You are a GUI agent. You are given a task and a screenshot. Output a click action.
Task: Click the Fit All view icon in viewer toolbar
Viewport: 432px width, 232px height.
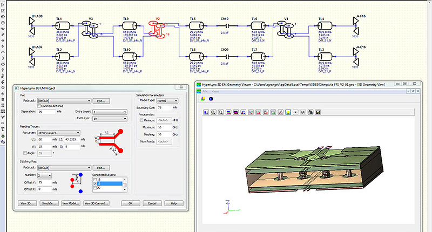206,112
